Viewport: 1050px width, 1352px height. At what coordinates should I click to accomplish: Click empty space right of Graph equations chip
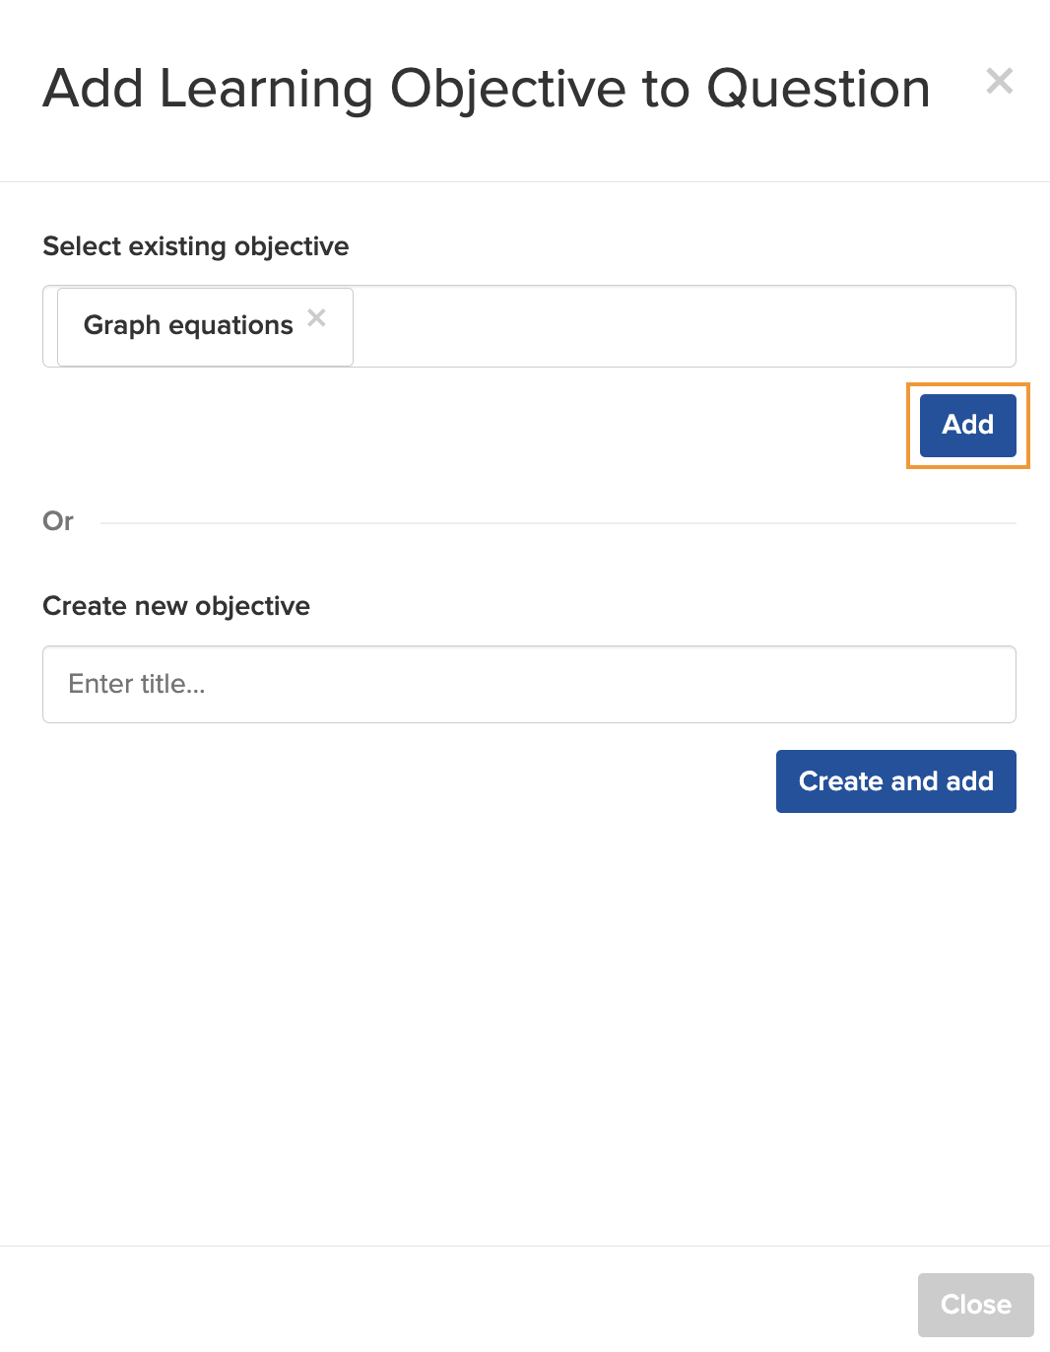684,326
